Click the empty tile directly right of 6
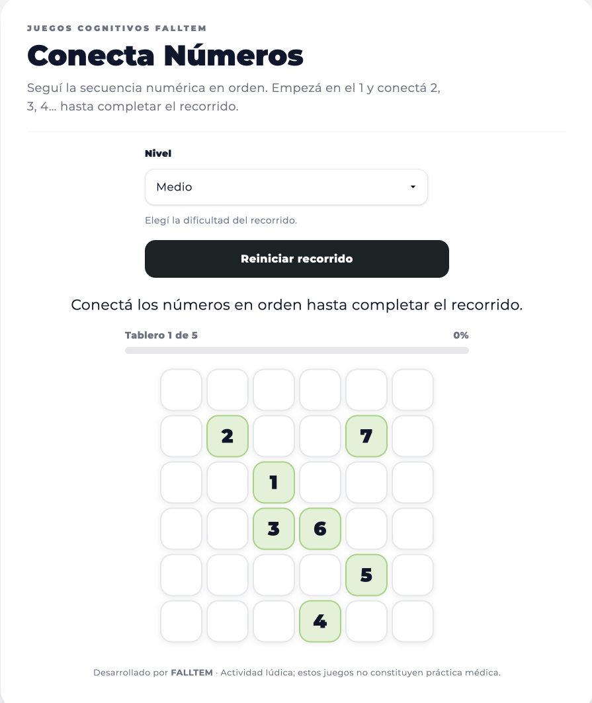This screenshot has height=703, width=592. [x=366, y=528]
